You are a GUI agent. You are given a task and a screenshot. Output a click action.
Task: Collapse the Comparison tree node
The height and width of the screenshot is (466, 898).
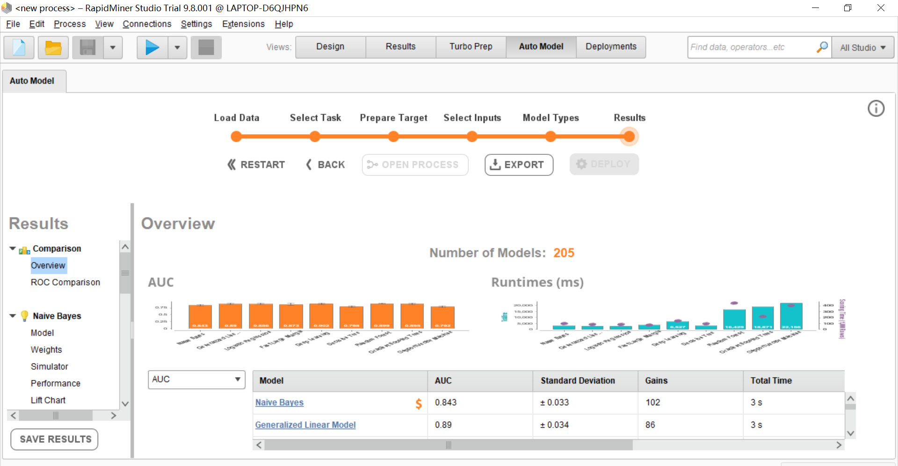(13, 248)
